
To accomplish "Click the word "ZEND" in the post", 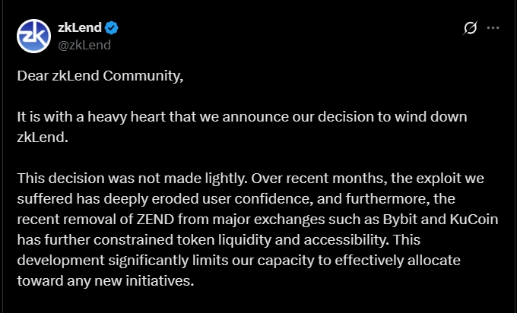I will point(155,219).
